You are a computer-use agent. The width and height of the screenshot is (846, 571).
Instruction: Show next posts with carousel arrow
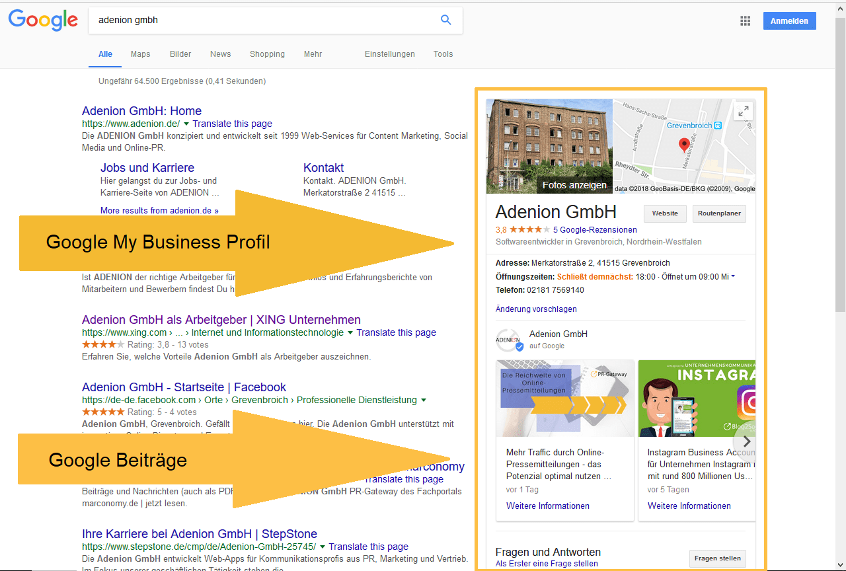pyautogui.click(x=746, y=441)
